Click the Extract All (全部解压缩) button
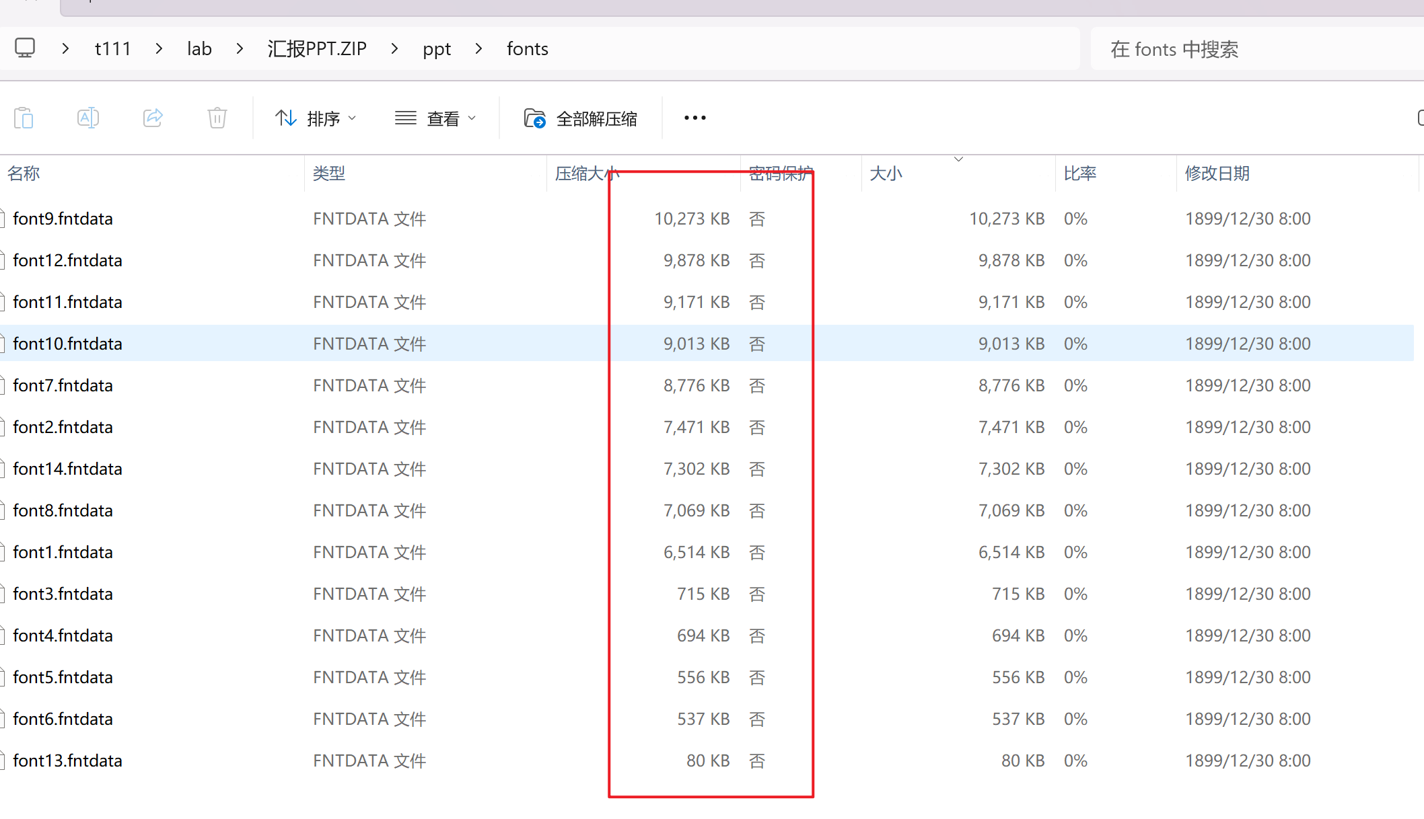Screen dimensions: 1424x819 (x=581, y=119)
